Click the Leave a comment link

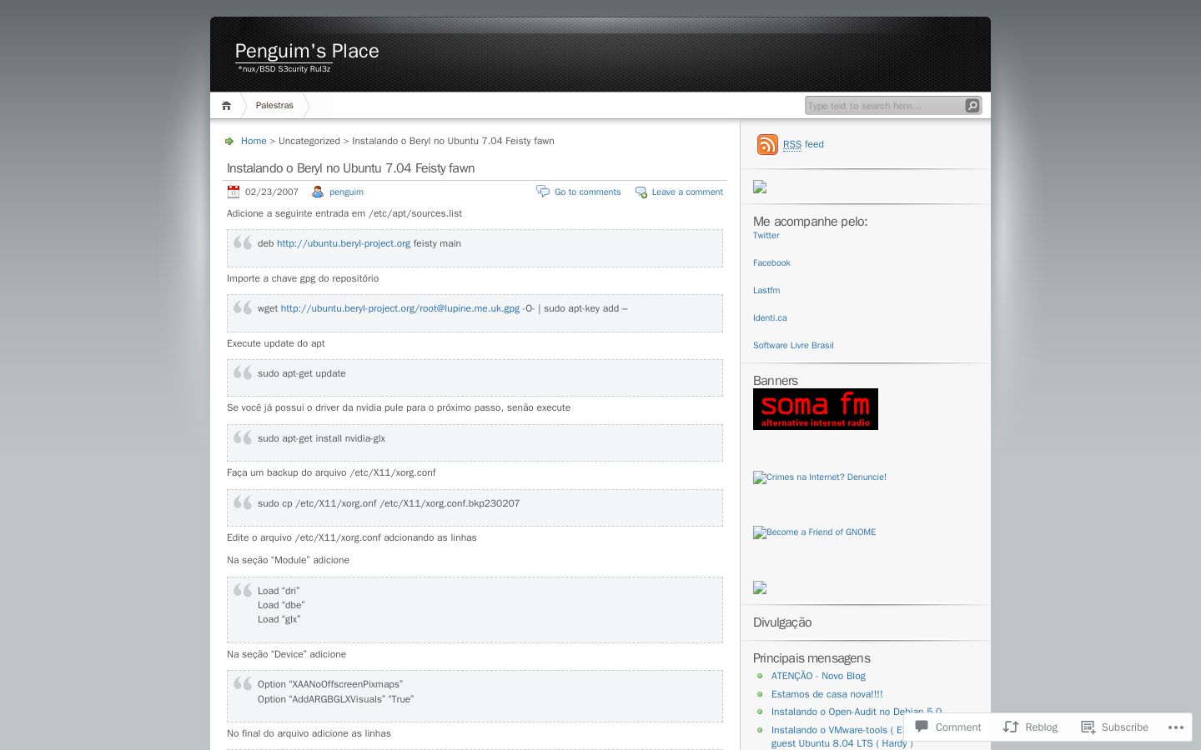point(687,192)
